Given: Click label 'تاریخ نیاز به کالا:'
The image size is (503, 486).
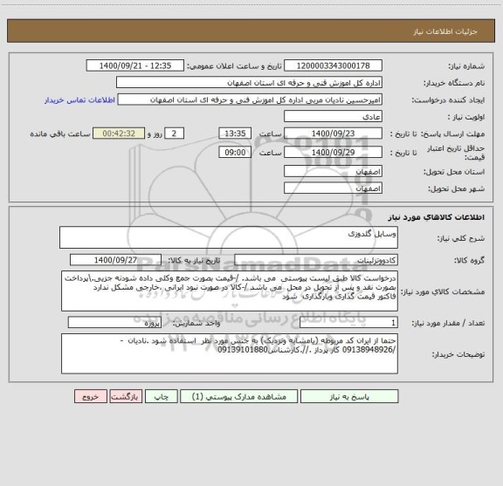Looking at the screenshot, I should point(194,260).
